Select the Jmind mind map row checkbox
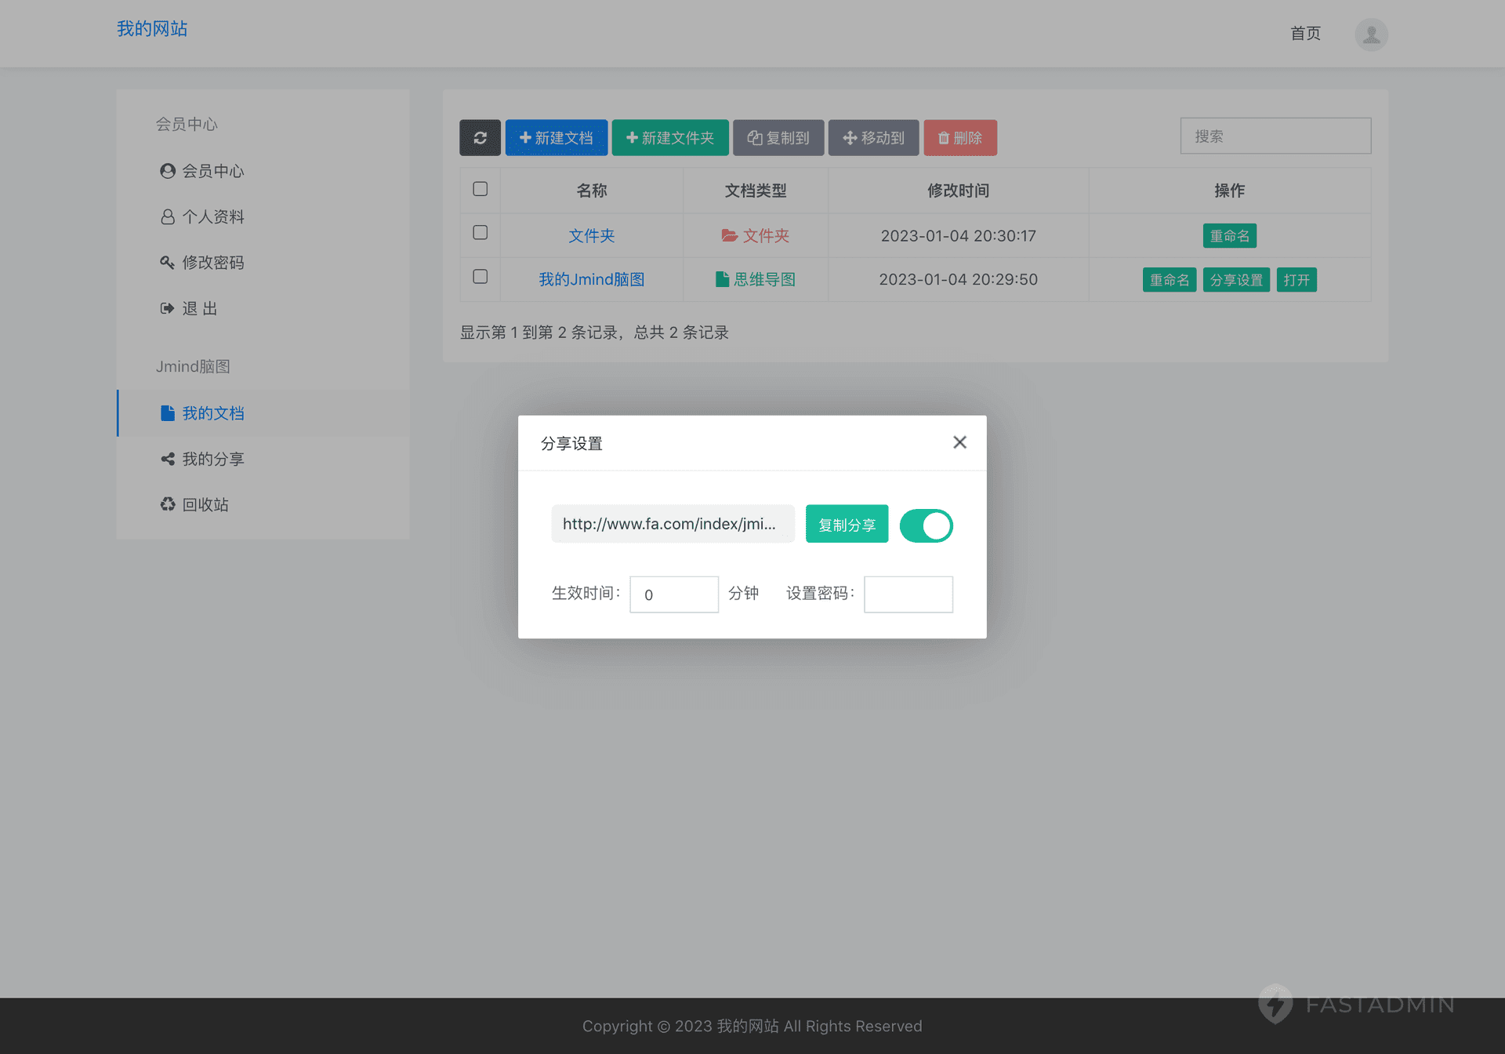This screenshot has height=1054, width=1505. (x=481, y=277)
